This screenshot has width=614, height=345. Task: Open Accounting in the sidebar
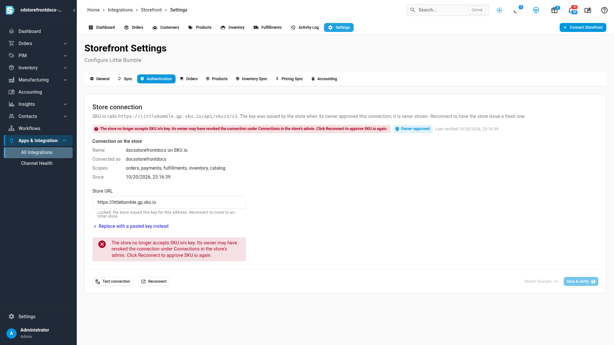tap(38, 92)
